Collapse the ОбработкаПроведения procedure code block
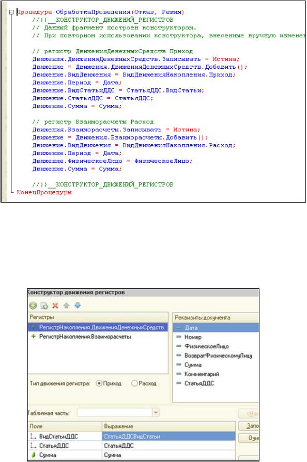This screenshot has height=462, width=307. pyautogui.click(x=11, y=12)
